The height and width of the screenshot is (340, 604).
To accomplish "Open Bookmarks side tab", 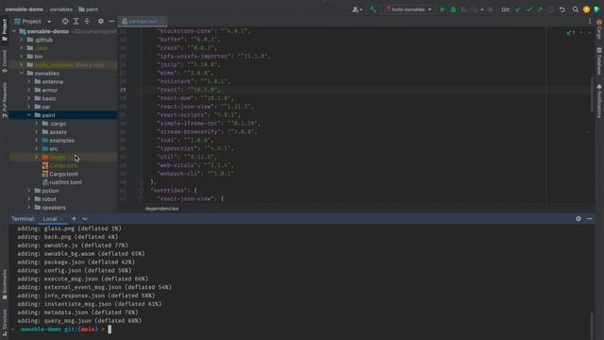I will click(x=4, y=284).
